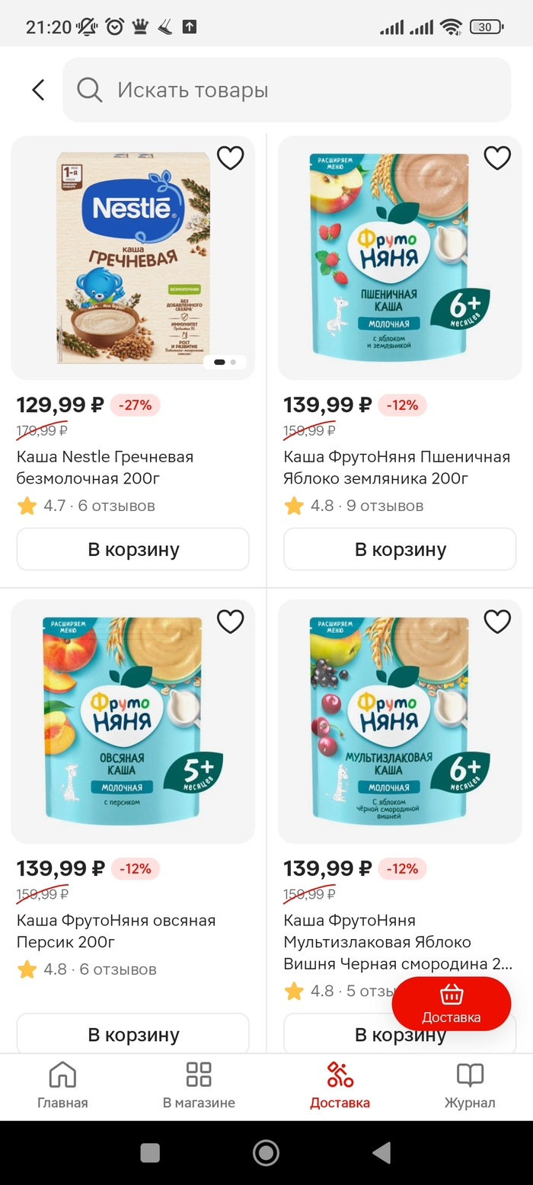Screen dimensions: 533x1185
Task: Switch to В магазине tab
Action: pos(199,1085)
